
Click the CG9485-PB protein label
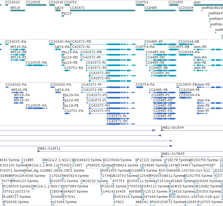tap(158, 90)
